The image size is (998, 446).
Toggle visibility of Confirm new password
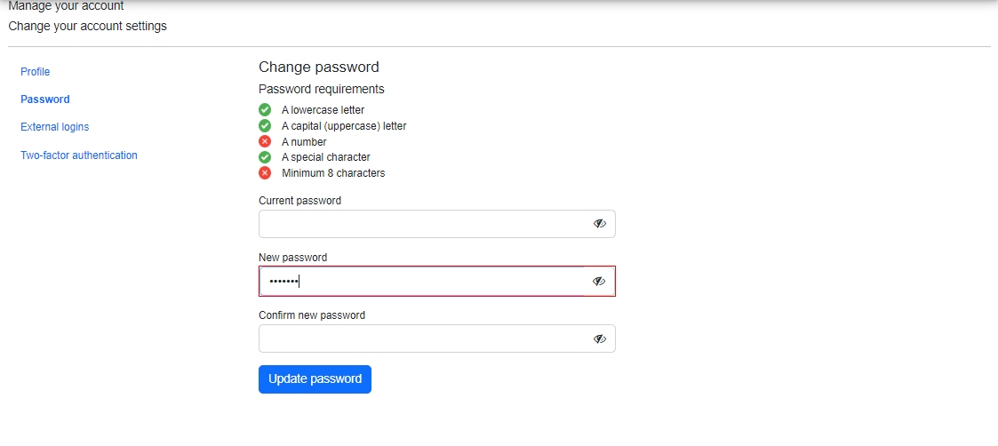600,338
